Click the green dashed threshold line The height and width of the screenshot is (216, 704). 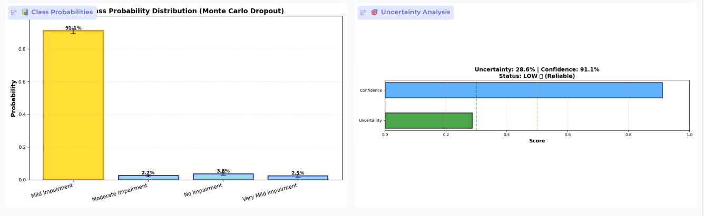(x=476, y=105)
